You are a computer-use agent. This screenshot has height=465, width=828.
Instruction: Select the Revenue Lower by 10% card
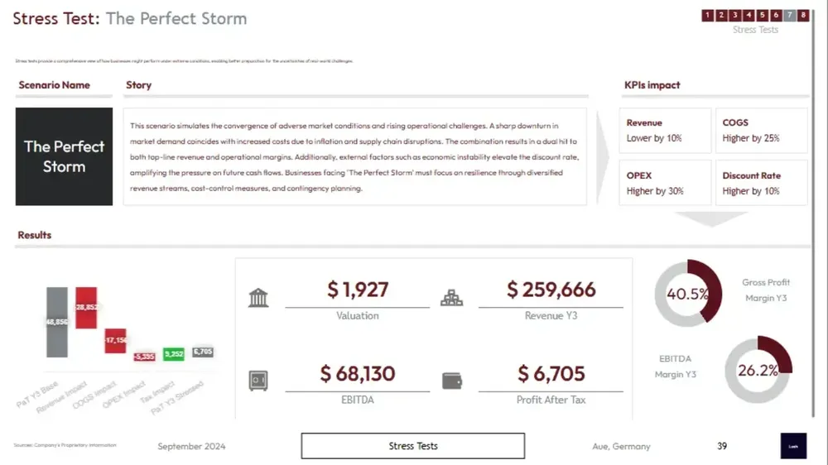665,130
